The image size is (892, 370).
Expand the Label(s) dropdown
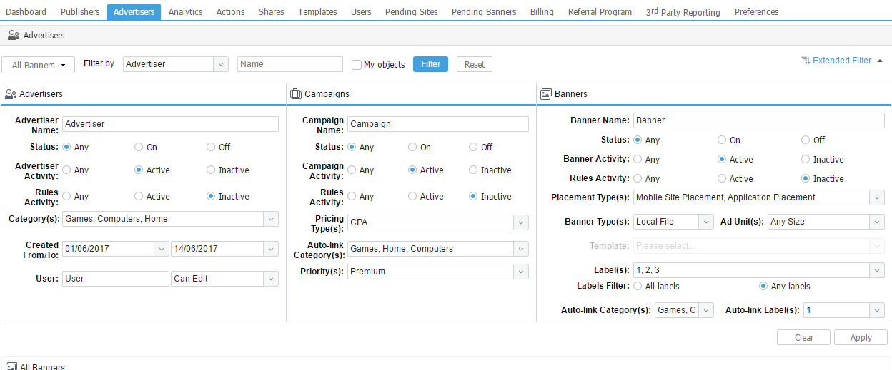pyautogui.click(x=877, y=270)
